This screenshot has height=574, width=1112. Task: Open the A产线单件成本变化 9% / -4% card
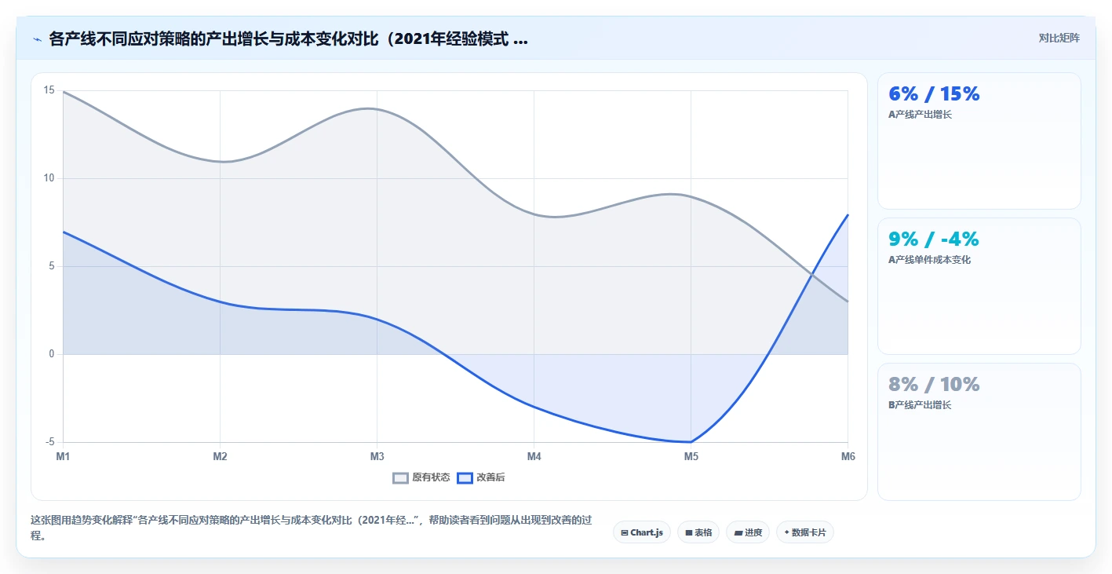(x=979, y=287)
